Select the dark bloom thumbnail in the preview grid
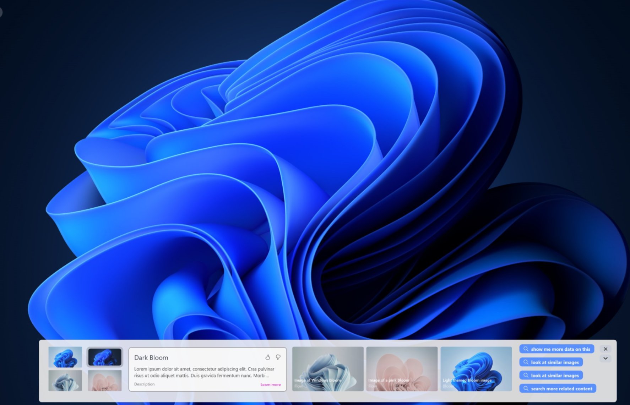The height and width of the screenshot is (405, 630). click(x=105, y=357)
